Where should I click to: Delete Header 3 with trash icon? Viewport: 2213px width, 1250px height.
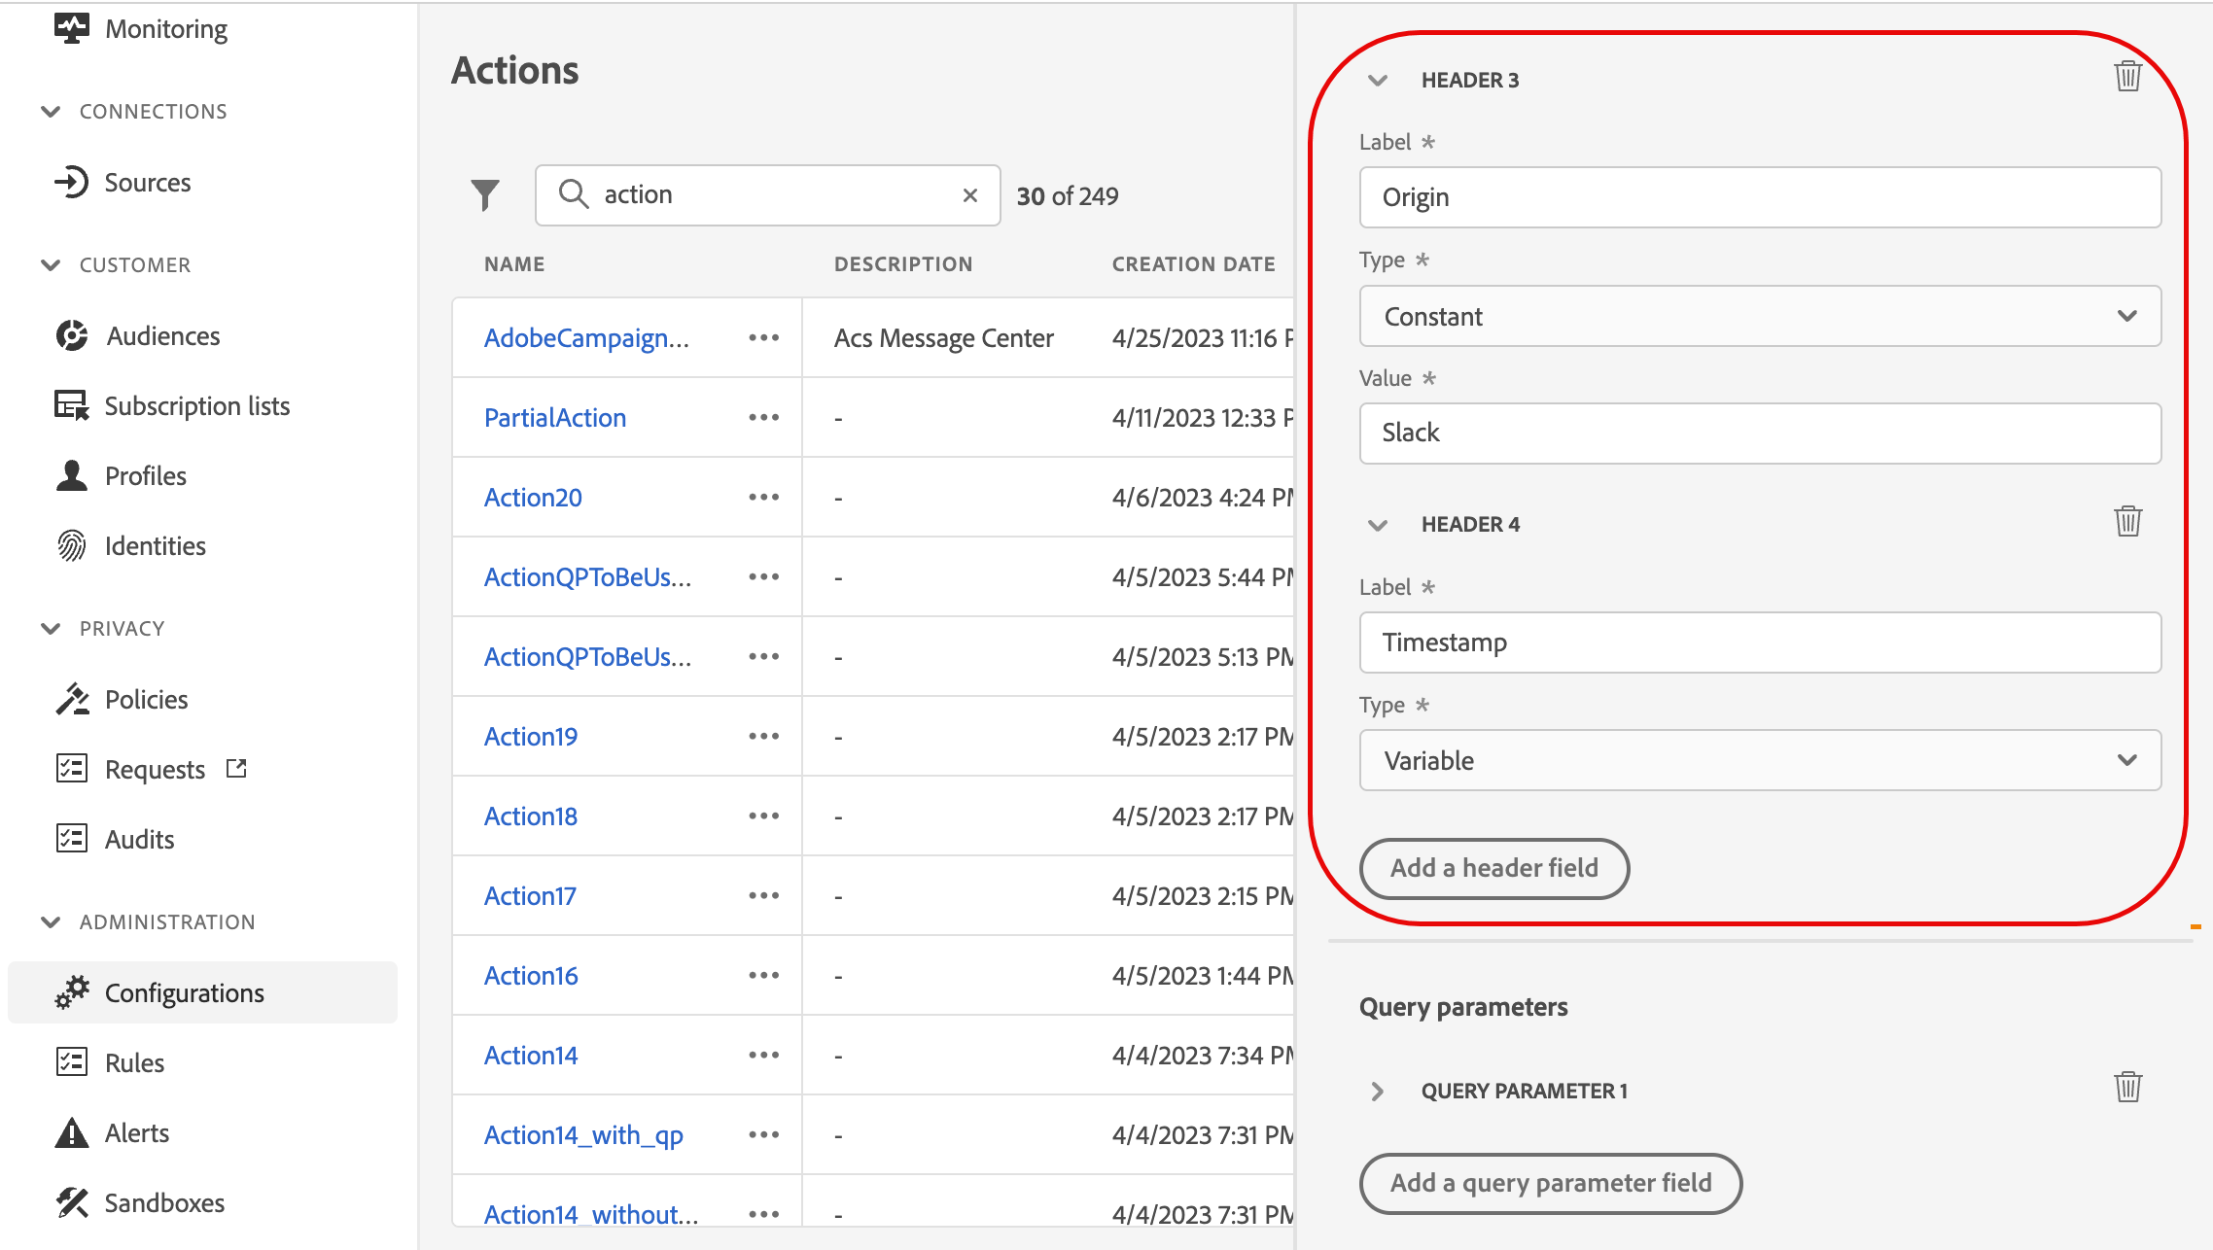(x=2127, y=77)
